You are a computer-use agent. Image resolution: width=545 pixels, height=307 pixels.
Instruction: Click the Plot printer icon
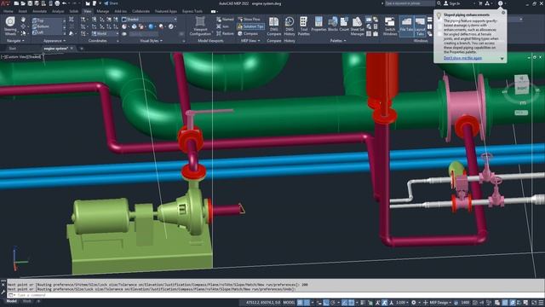[x=57, y=3]
